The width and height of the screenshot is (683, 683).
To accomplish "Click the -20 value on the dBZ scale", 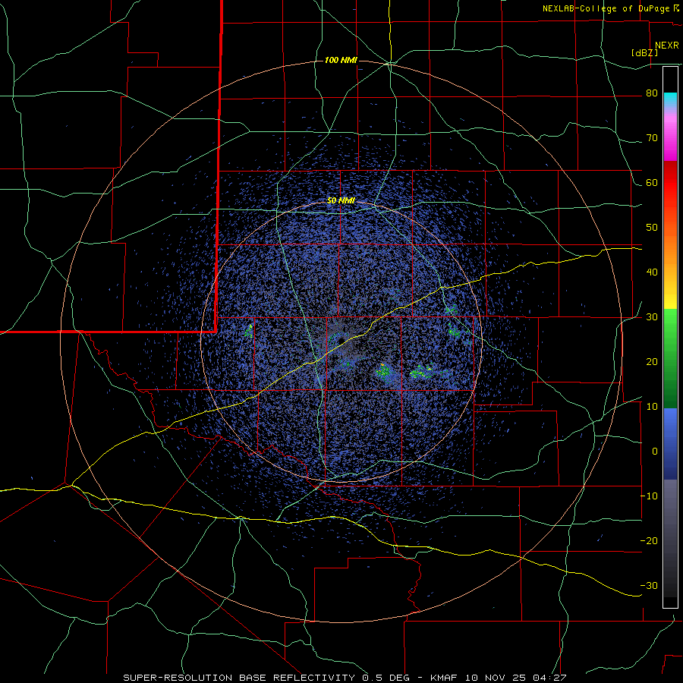I will (649, 540).
